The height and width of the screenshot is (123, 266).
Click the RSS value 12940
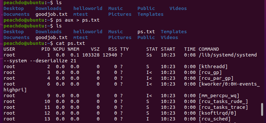pos(110,55)
